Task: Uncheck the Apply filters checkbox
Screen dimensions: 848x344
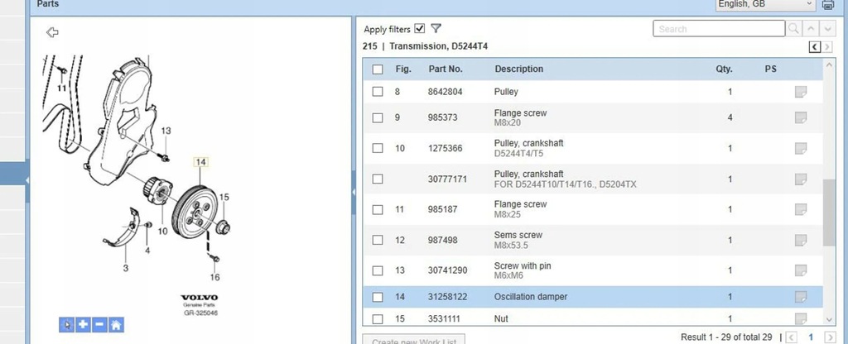Action: [420, 29]
